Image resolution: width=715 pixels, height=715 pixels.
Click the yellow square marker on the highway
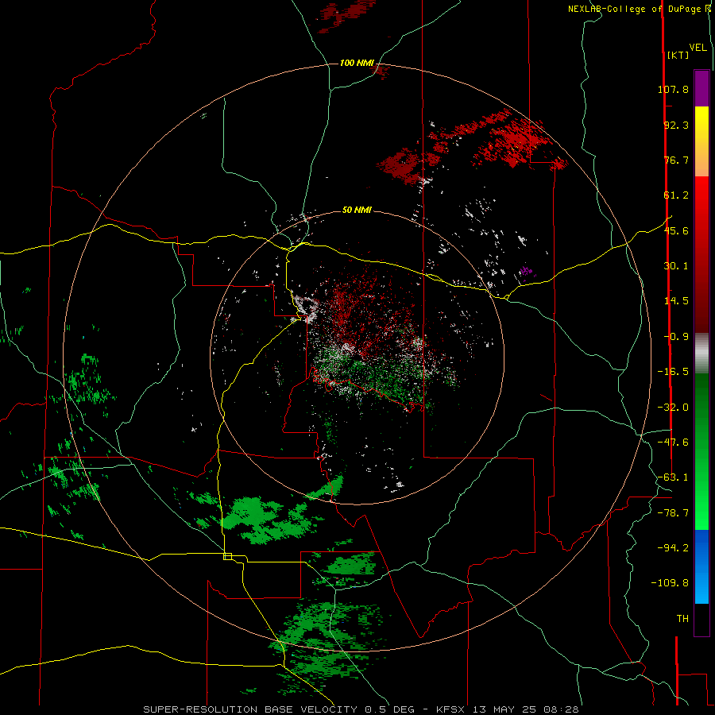227,556
